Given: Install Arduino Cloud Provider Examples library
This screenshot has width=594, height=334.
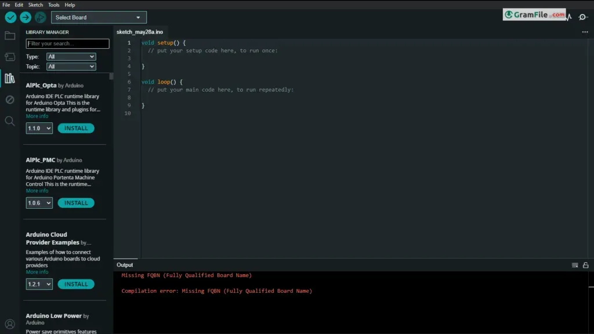Looking at the screenshot, I should pyautogui.click(x=76, y=284).
